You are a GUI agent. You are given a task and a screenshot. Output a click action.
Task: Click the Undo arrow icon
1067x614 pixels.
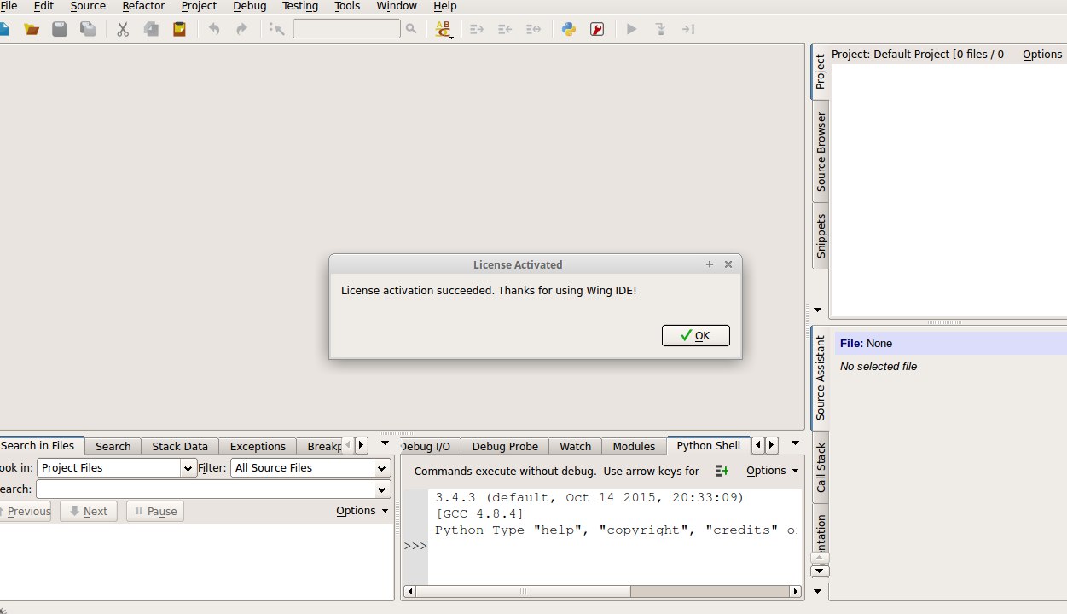pyautogui.click(x=214, y=29)
